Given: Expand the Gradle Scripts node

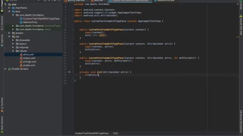Looking at the screenshot, I should point(6,69).
